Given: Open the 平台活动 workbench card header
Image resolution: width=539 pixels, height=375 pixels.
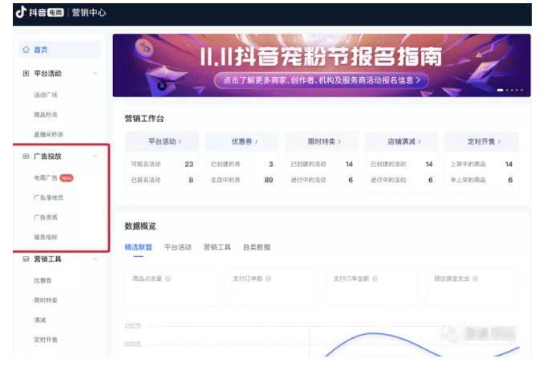Looking at the screenshot, I should [162, 141].
